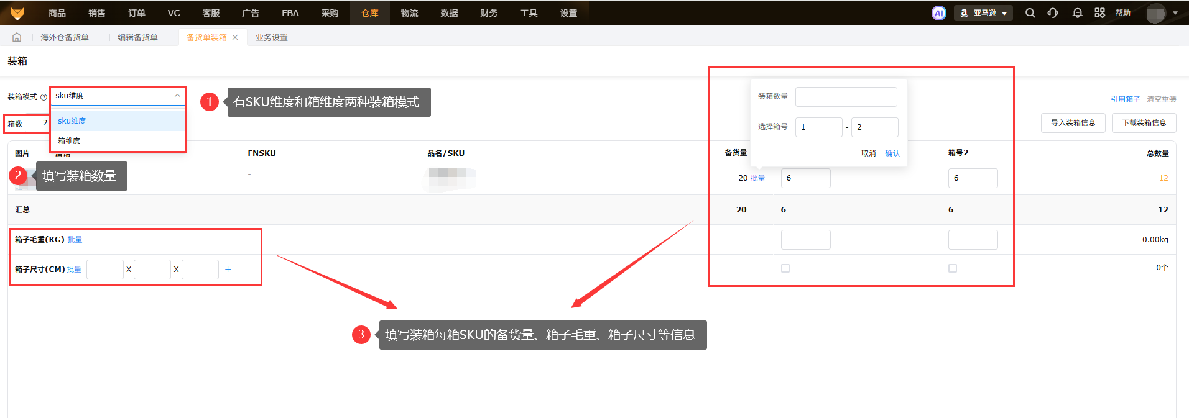Open the 物流 menu
Image resolution: width=1189 pixels, height=418 pixels.
(409, 13)
